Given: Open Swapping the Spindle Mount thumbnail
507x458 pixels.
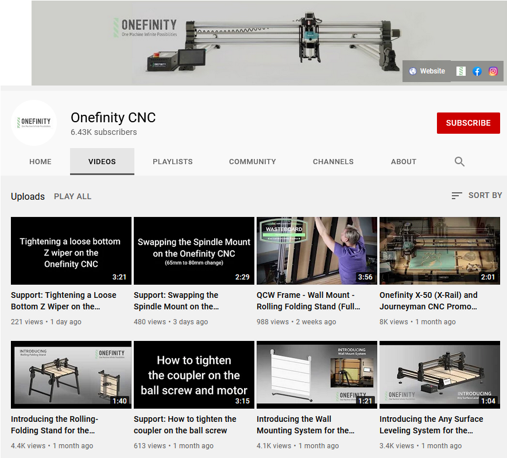Looking at the screenshot, I should pyautogui.click(x=194, y=251).
